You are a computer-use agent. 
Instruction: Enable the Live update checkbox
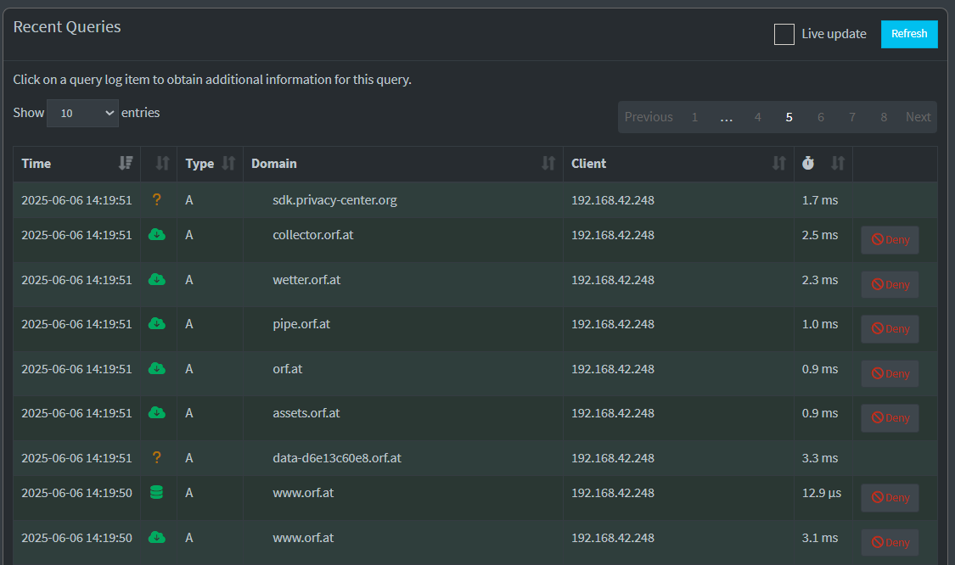(784, 34)
